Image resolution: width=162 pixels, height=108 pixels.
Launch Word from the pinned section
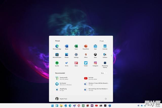(x=67, y=47)
